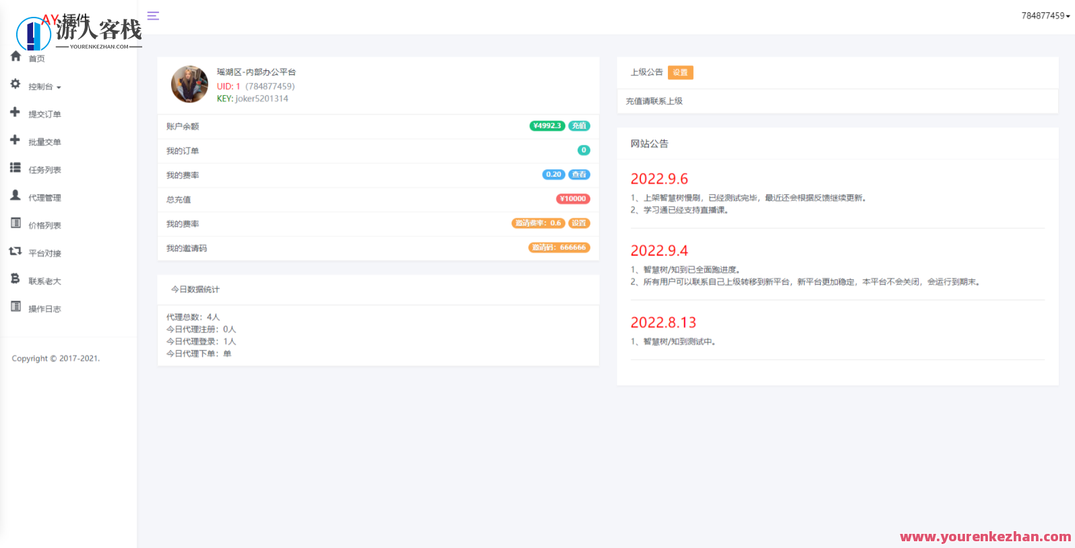
Task: Click the 价格列表 sidebar icon
Action: click(x=15, y=223)
